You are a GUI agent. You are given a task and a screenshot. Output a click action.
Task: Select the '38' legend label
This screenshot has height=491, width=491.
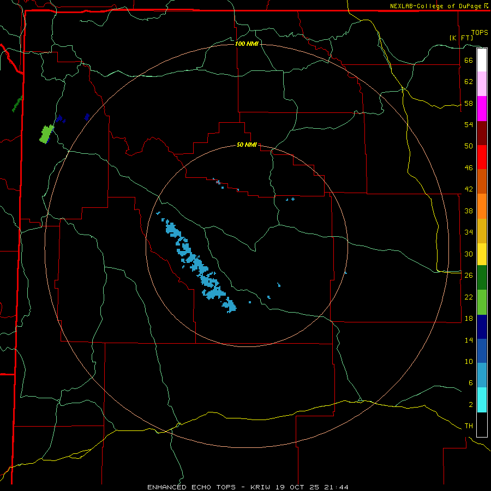pos(469,211)
